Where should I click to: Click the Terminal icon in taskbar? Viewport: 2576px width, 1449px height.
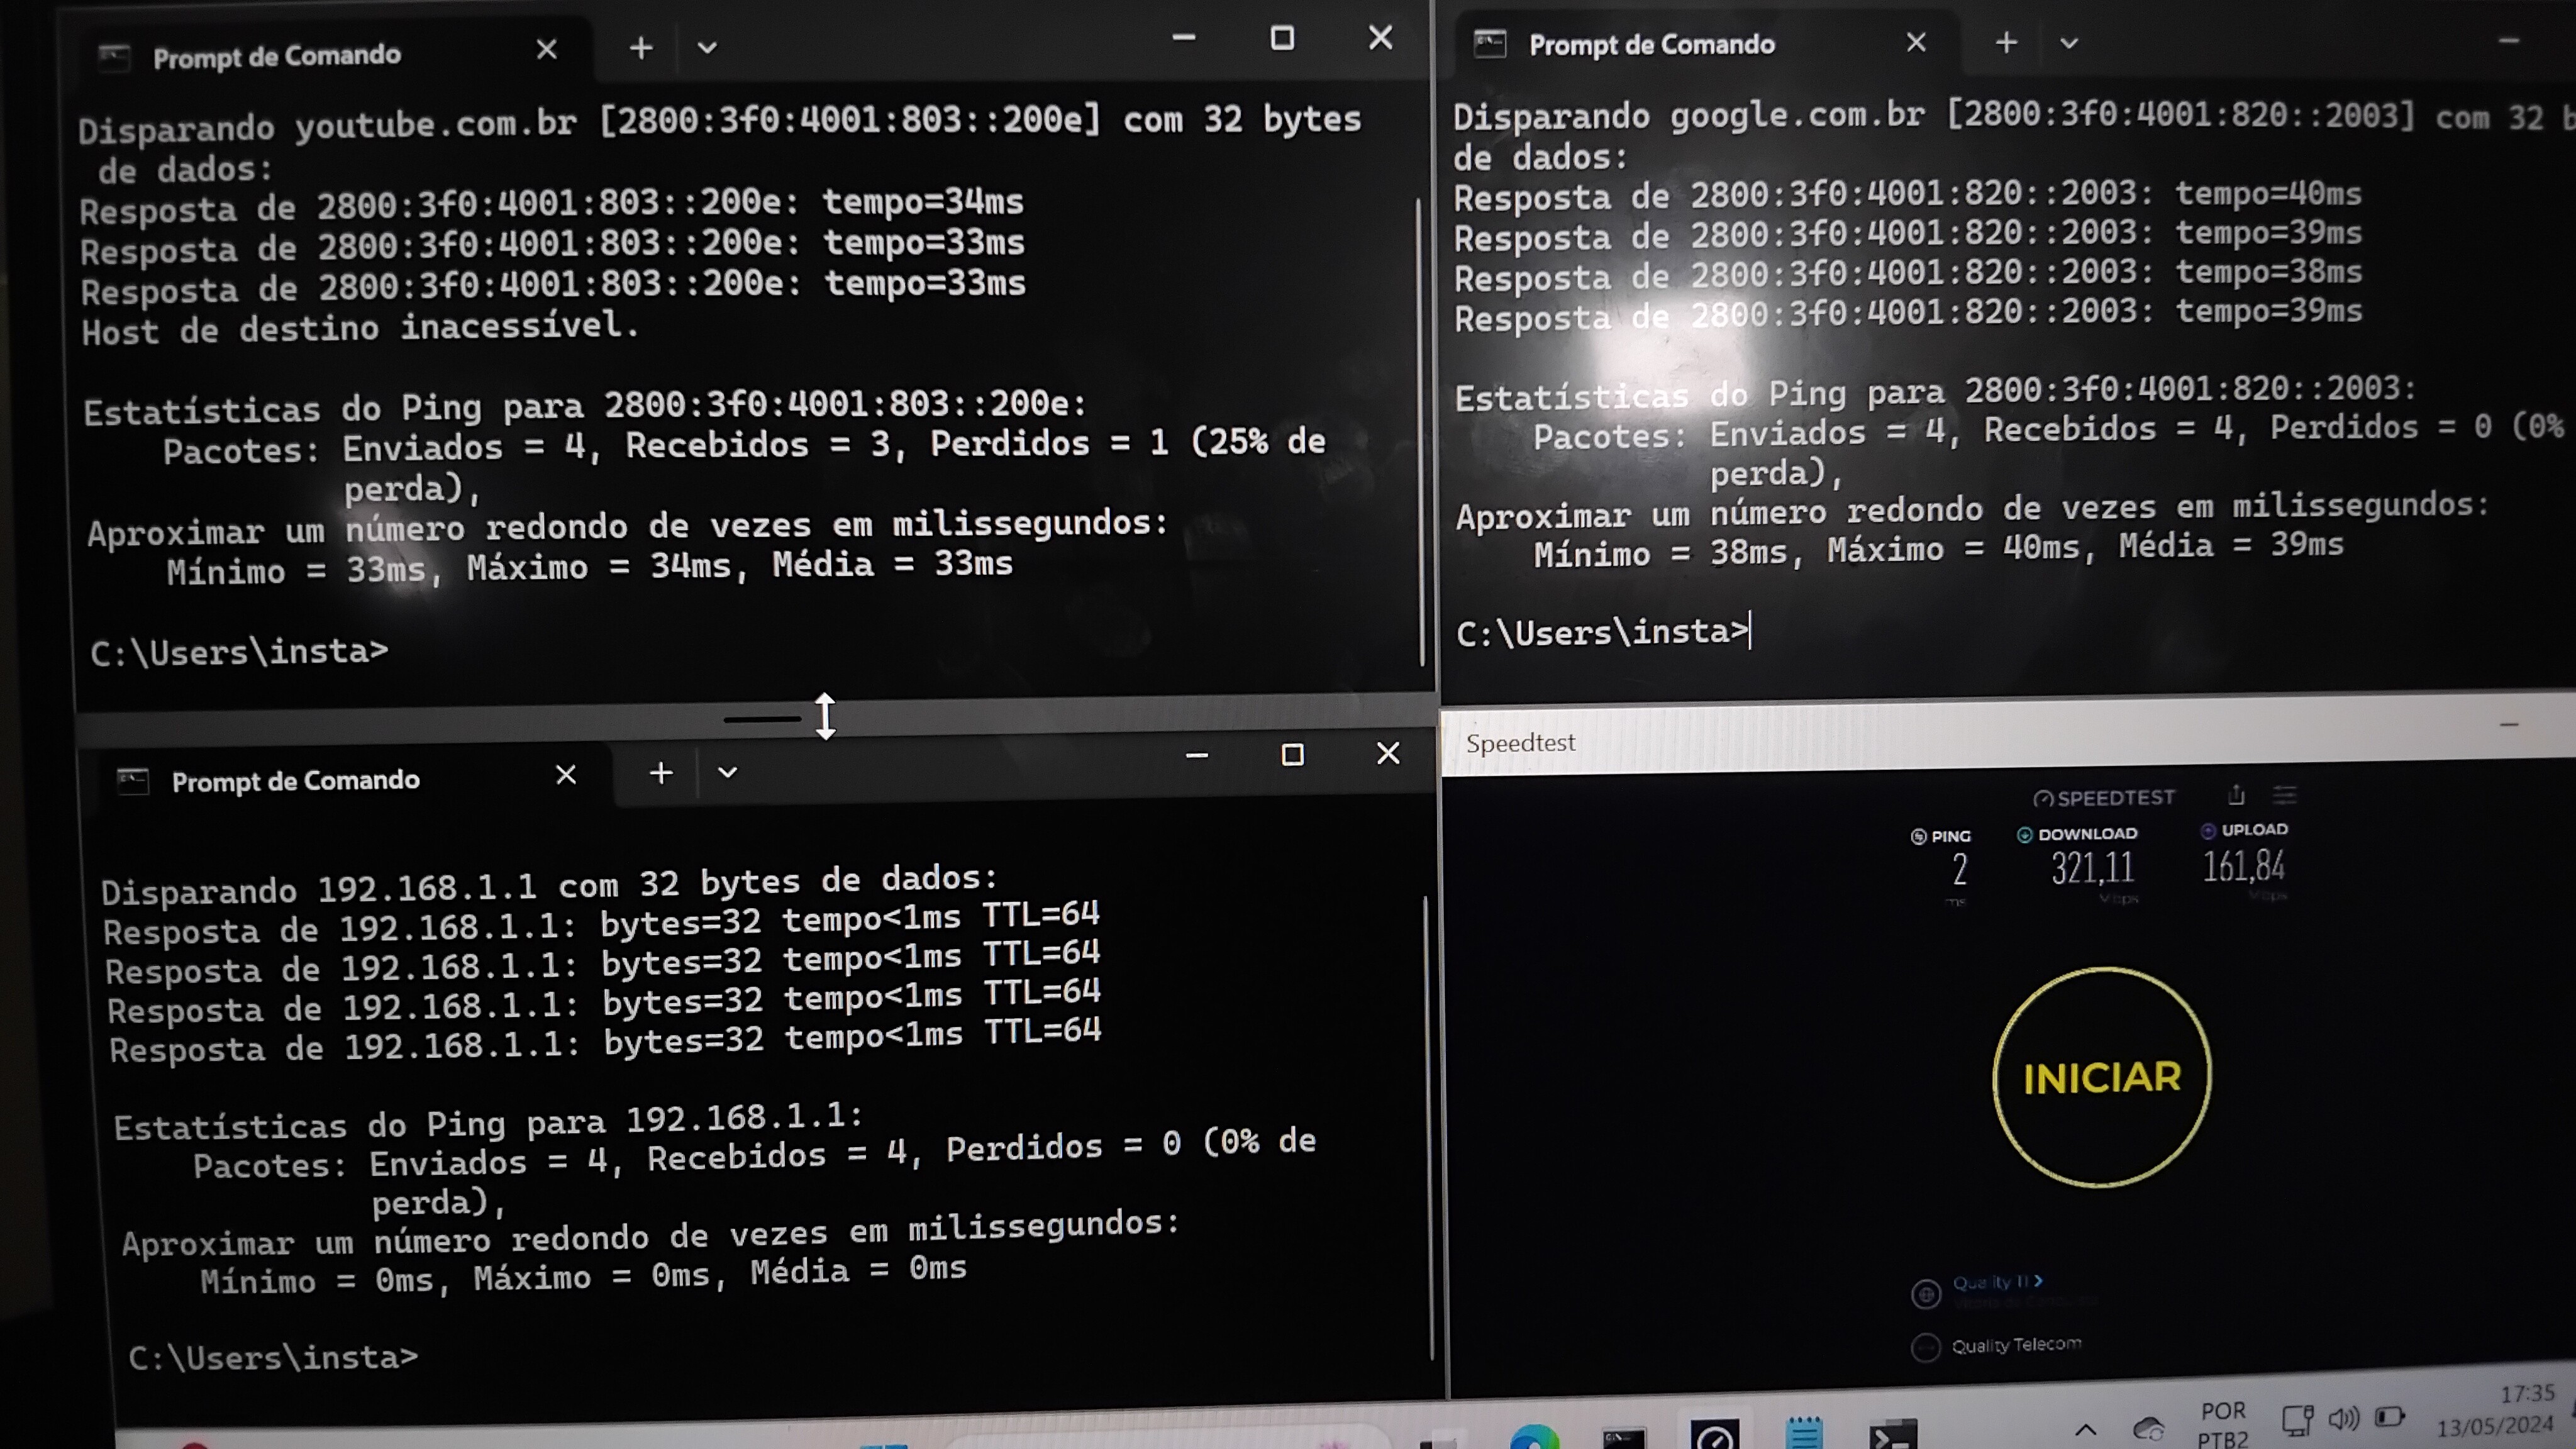pos(1893,1436)
